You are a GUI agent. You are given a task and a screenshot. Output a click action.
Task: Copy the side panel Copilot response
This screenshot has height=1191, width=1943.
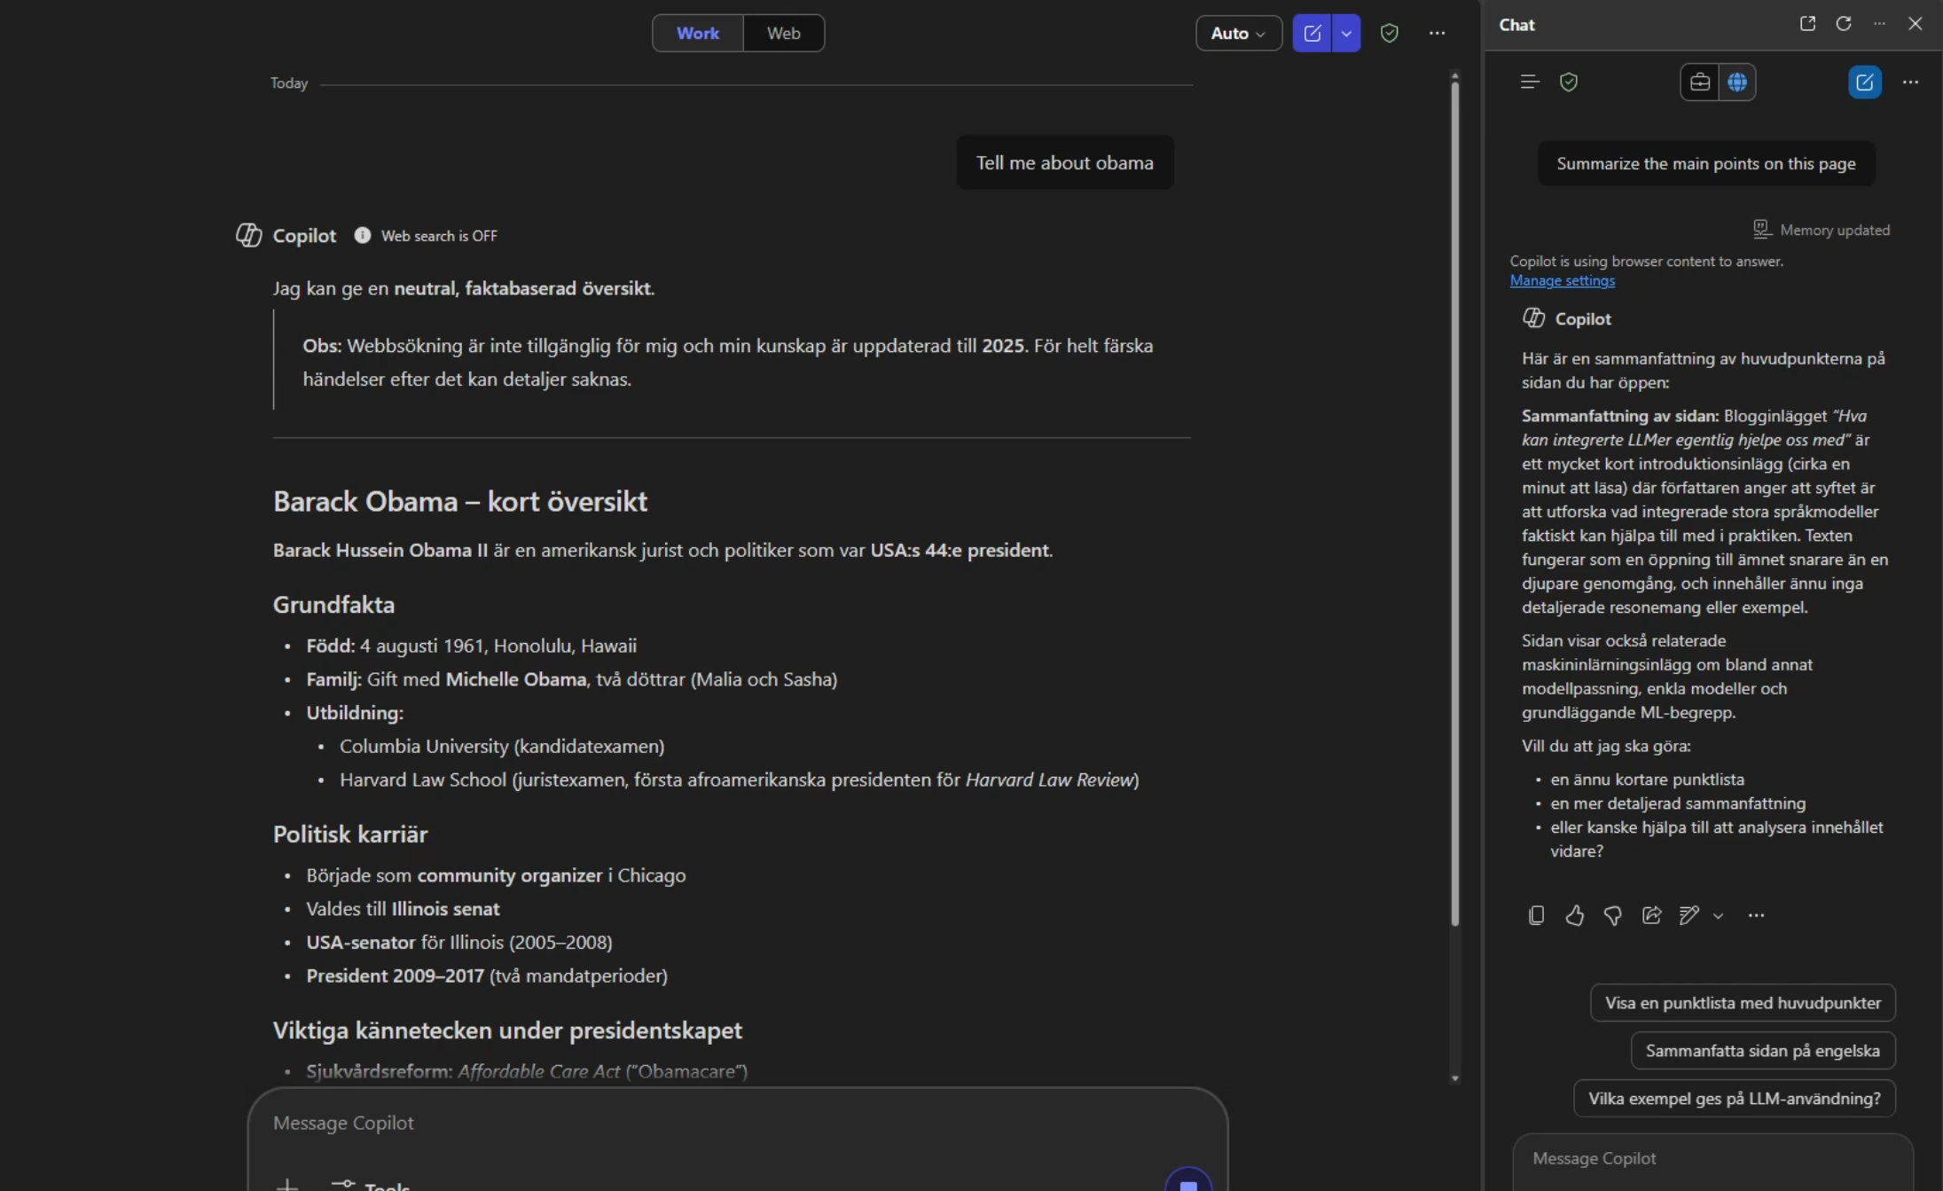tap(1537, 915)
